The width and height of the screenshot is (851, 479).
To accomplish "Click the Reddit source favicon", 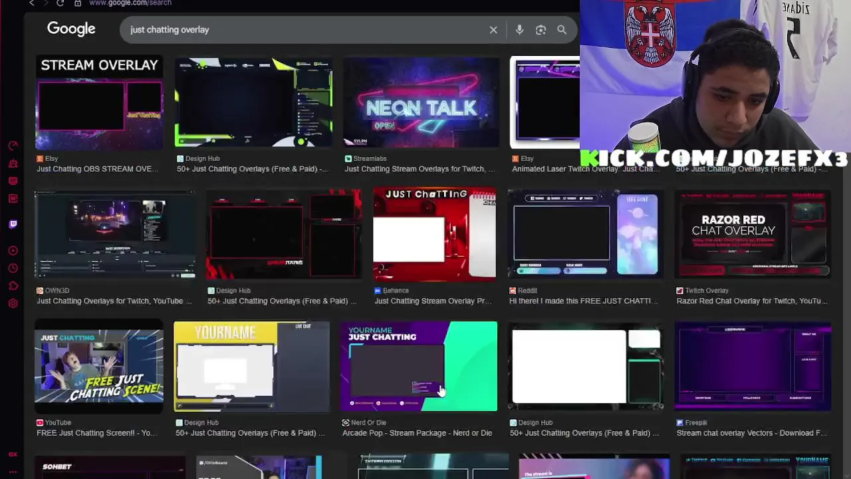I will coord(513,291).
